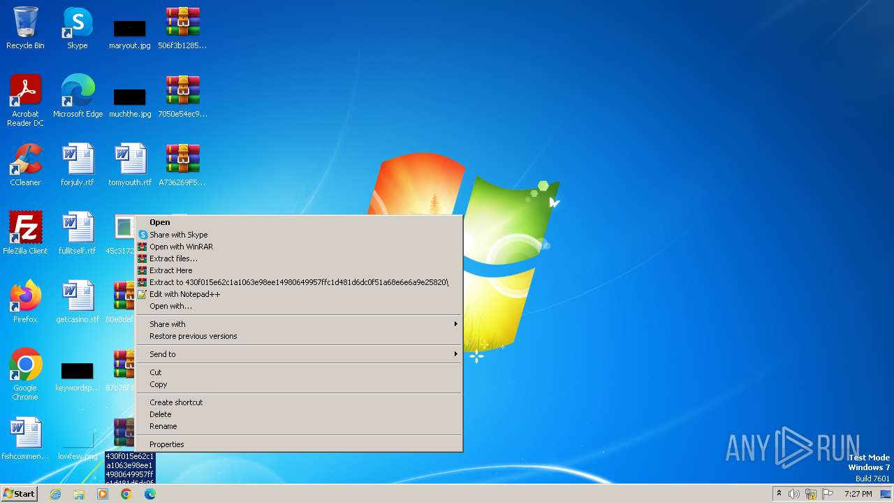Choose Copy in context menu
Viewport: 894px width, 503px height.
(x=299, y=384)
